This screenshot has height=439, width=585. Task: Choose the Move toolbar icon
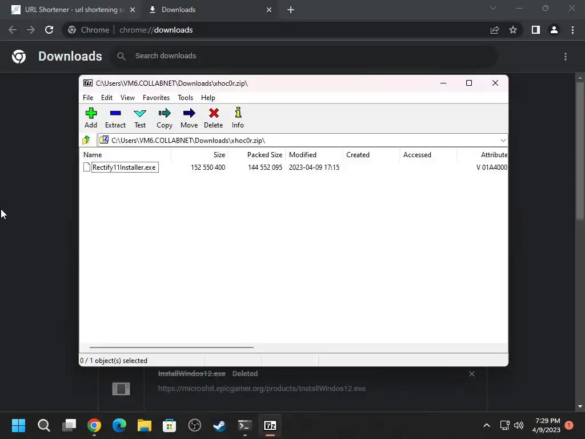point(189,118)
